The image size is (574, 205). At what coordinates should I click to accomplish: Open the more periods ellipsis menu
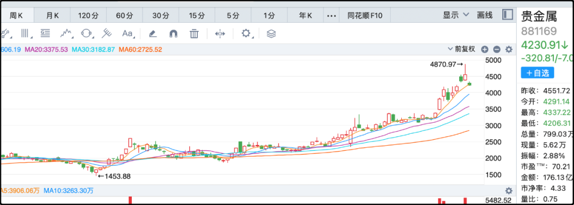[331, 16]
